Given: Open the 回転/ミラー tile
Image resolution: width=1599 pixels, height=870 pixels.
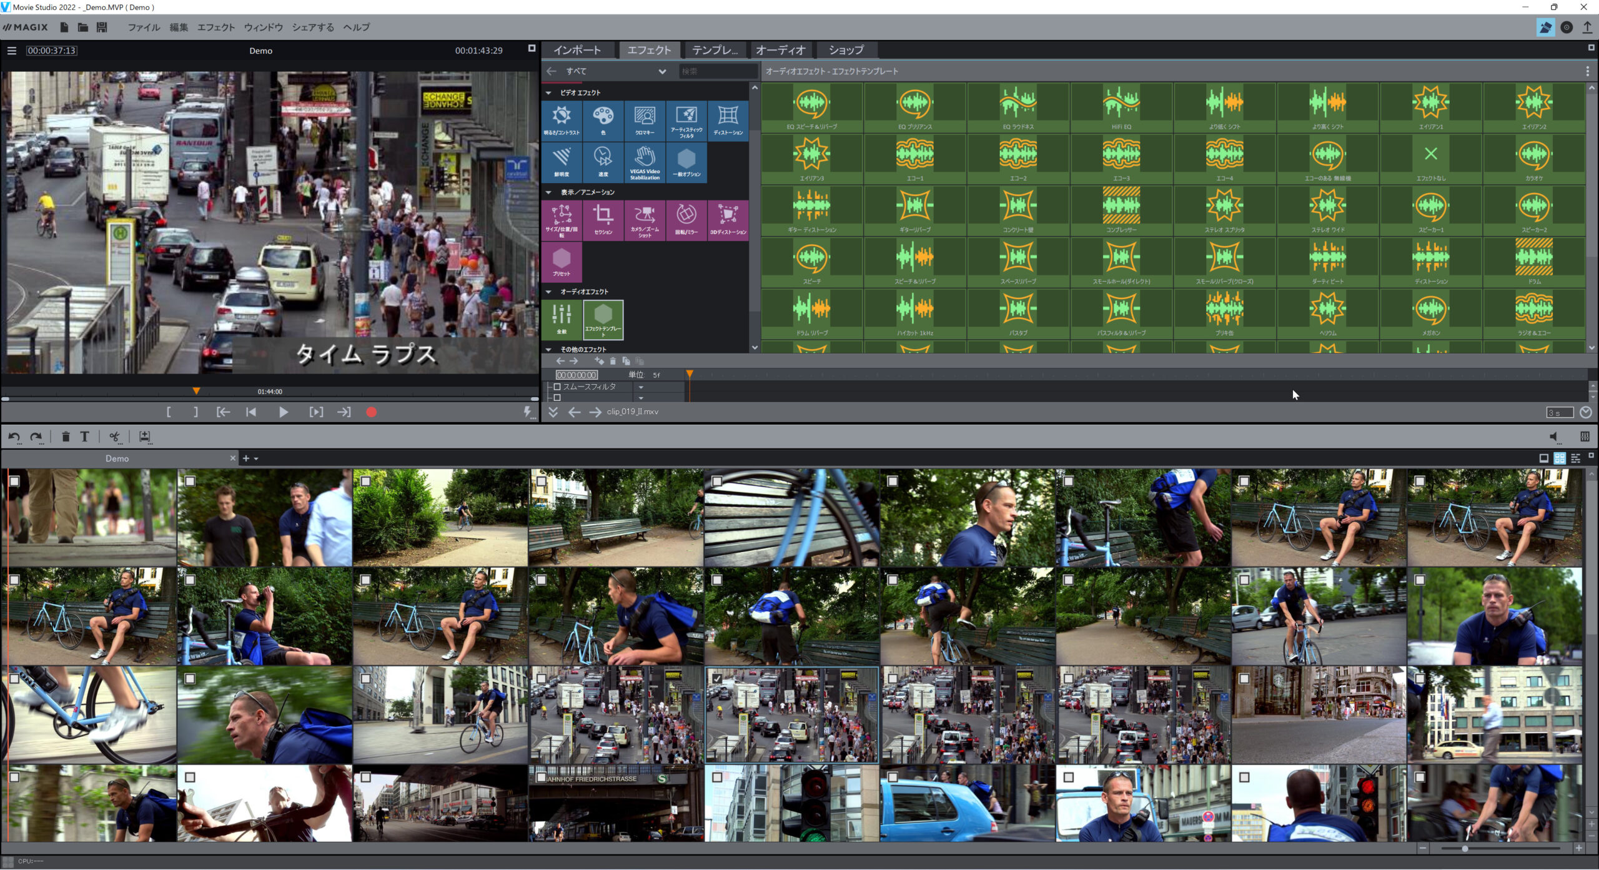Looking at the screenshot, I should coord(686,220).
